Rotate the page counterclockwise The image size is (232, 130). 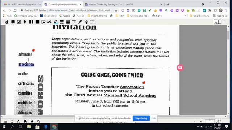(x=12, y=122)
